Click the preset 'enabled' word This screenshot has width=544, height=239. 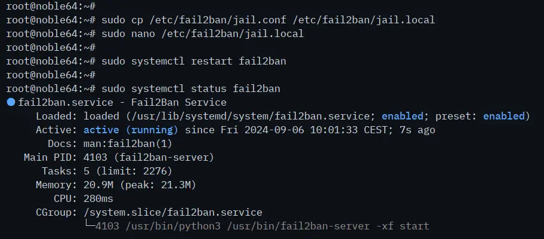click(504, 116)
